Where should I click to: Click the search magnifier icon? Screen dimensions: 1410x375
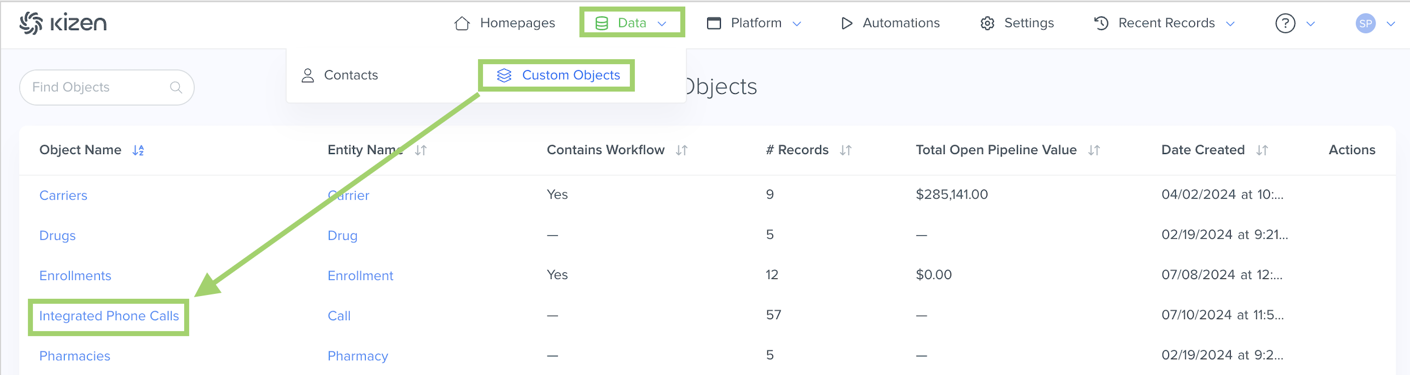click(x=176, y=87)
